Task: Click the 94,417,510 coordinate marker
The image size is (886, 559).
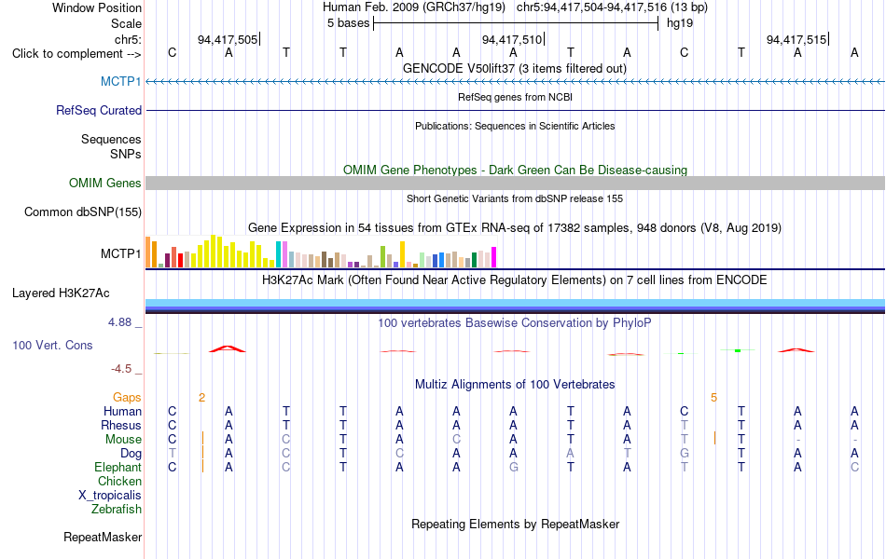Action: 512,39
